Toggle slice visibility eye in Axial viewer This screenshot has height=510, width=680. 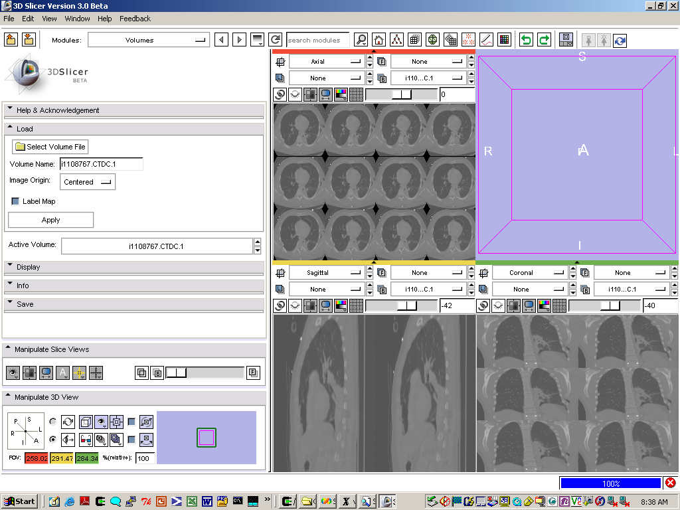pos(295,94)
